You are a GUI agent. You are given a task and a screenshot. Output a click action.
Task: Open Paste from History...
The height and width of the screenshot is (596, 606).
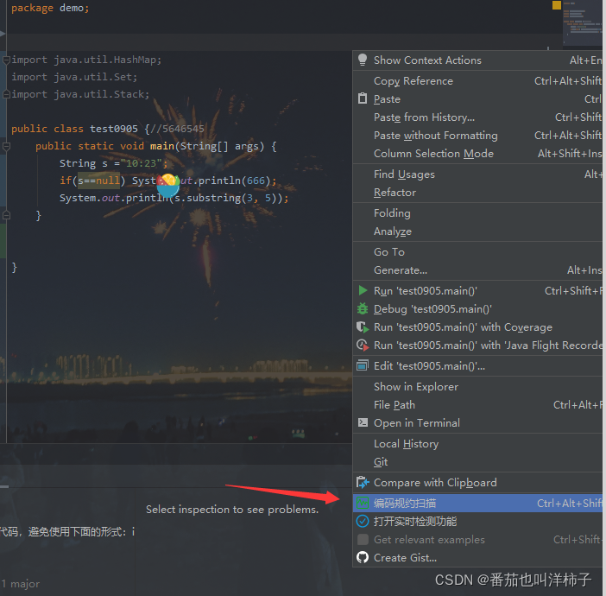(x=477, y=117)
